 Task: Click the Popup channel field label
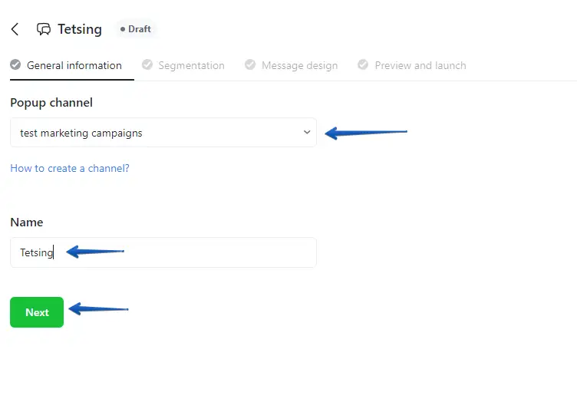pyautogui.click(x=51, y=103)
